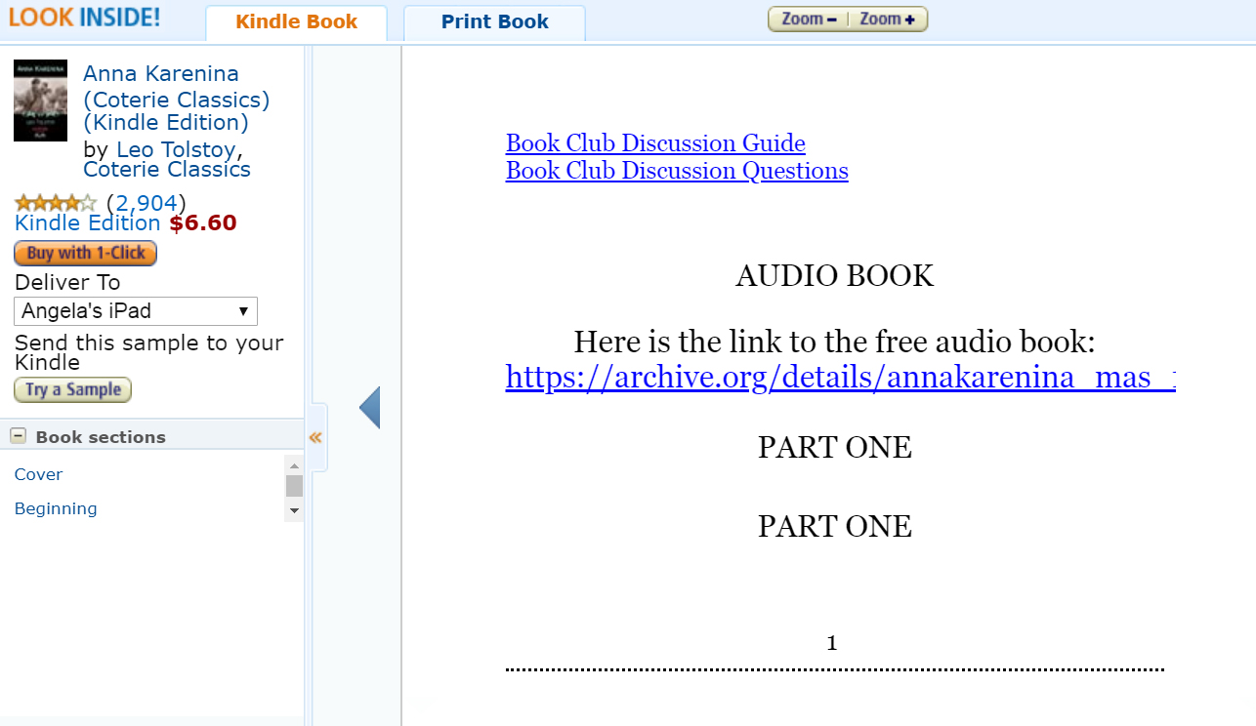
Task: Go to previous page with blue arrow
Action: [369, 408]
